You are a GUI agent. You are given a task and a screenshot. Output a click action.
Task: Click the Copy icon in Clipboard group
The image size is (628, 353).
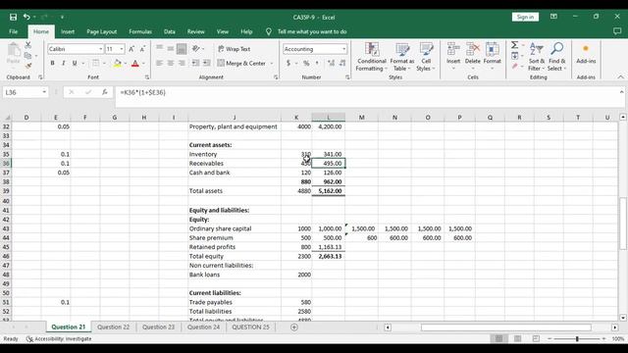click(27, 56)
